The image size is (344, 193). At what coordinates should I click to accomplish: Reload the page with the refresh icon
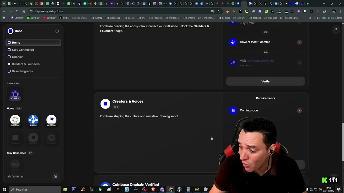(17, 11)
